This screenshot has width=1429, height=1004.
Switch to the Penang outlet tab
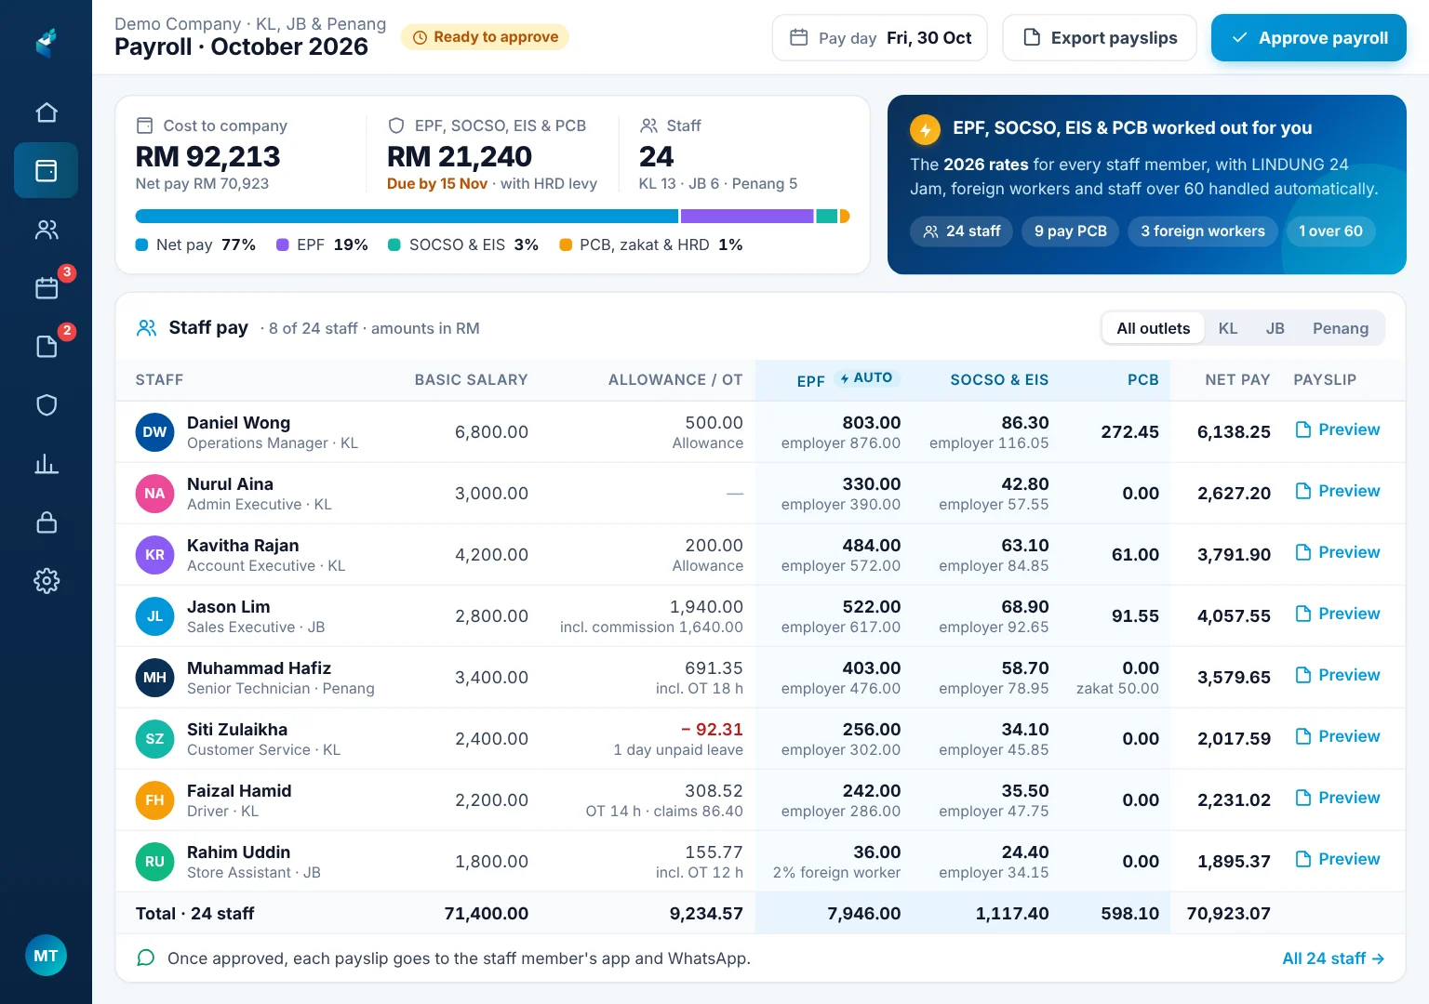point(1341,328)
